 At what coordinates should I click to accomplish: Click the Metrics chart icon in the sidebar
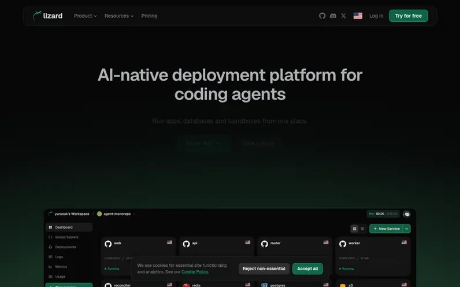tap(50, 267)
